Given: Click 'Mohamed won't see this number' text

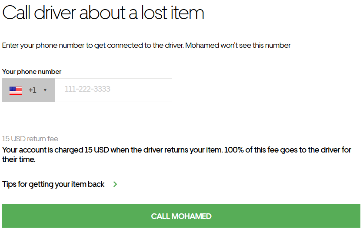Looking at the screenshot, I should [x=238, y=45].
